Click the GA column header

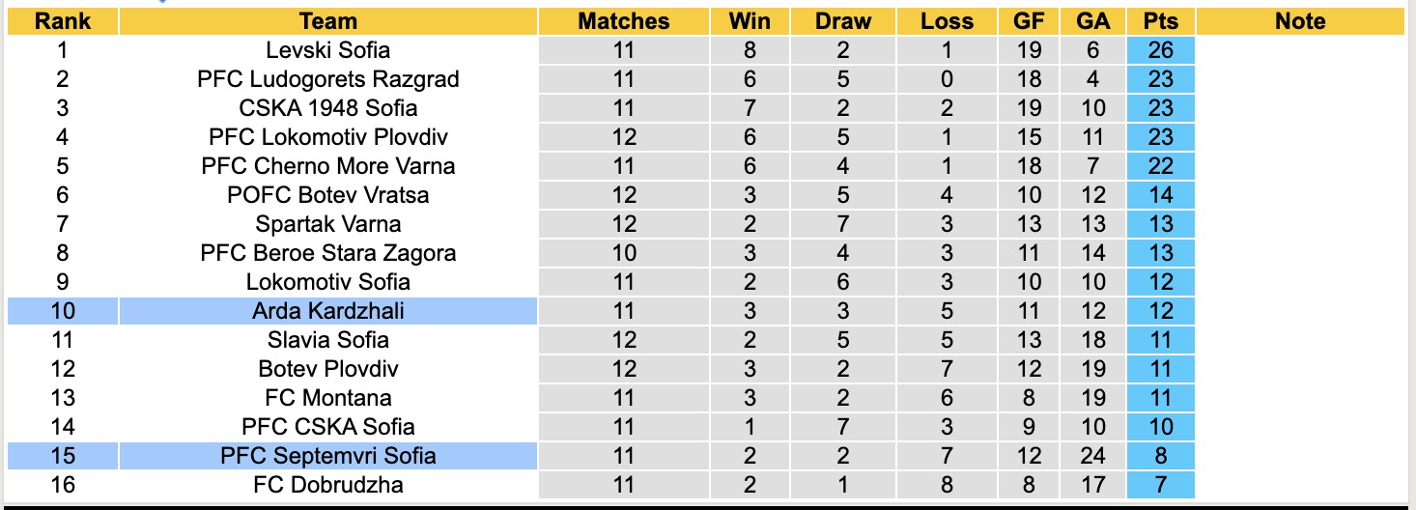(1093, 21)
